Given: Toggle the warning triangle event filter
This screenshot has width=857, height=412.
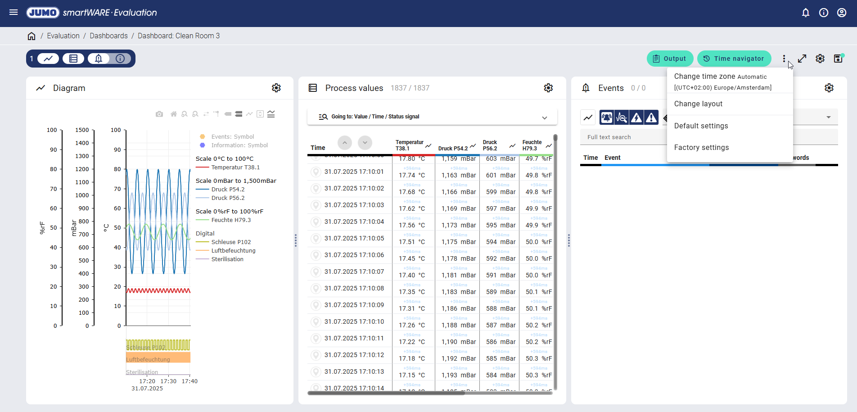Looking at the screenshot, I should pos(651,118).
